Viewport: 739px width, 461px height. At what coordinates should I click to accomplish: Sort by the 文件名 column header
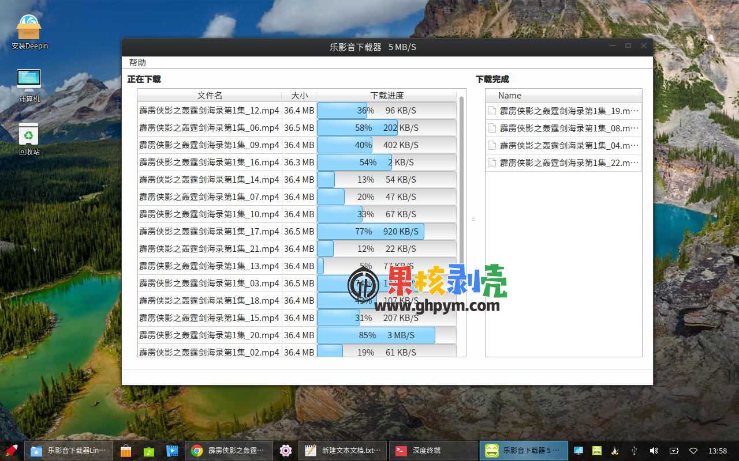210,96
